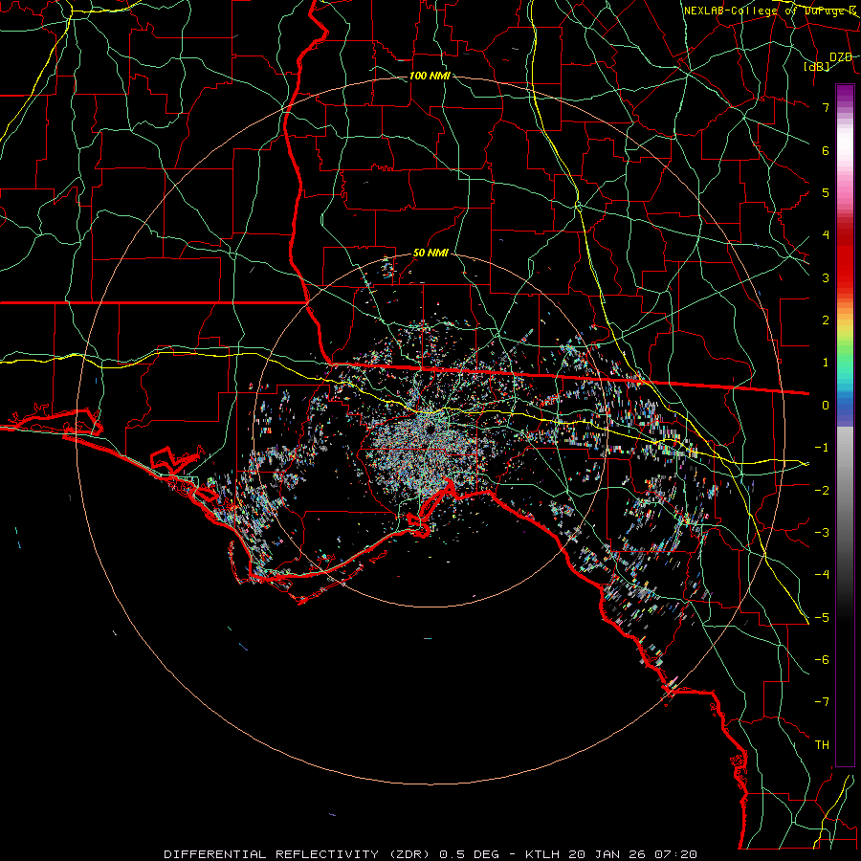Click the "-3" label on the dB scale

point(822,533)
